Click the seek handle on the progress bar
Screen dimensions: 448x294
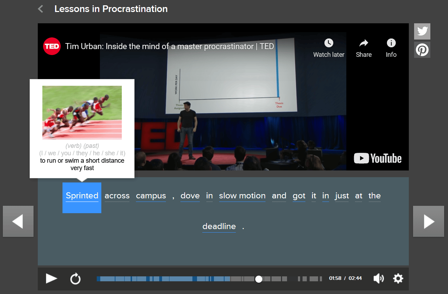coord(259,279)
